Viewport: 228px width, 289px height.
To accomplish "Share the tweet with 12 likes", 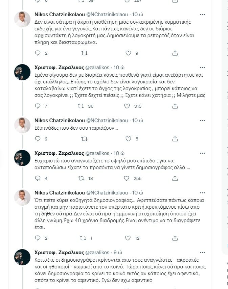I will (x=175, y=238).
